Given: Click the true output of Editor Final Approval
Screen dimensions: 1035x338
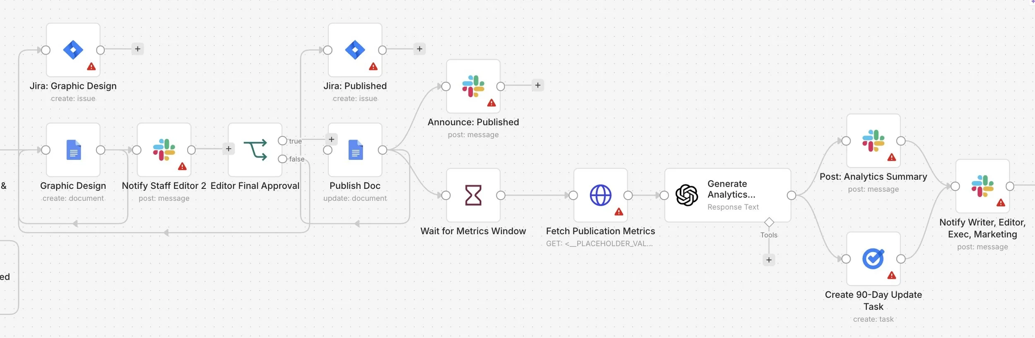Looking at the screenshot, I should point(282,140).
